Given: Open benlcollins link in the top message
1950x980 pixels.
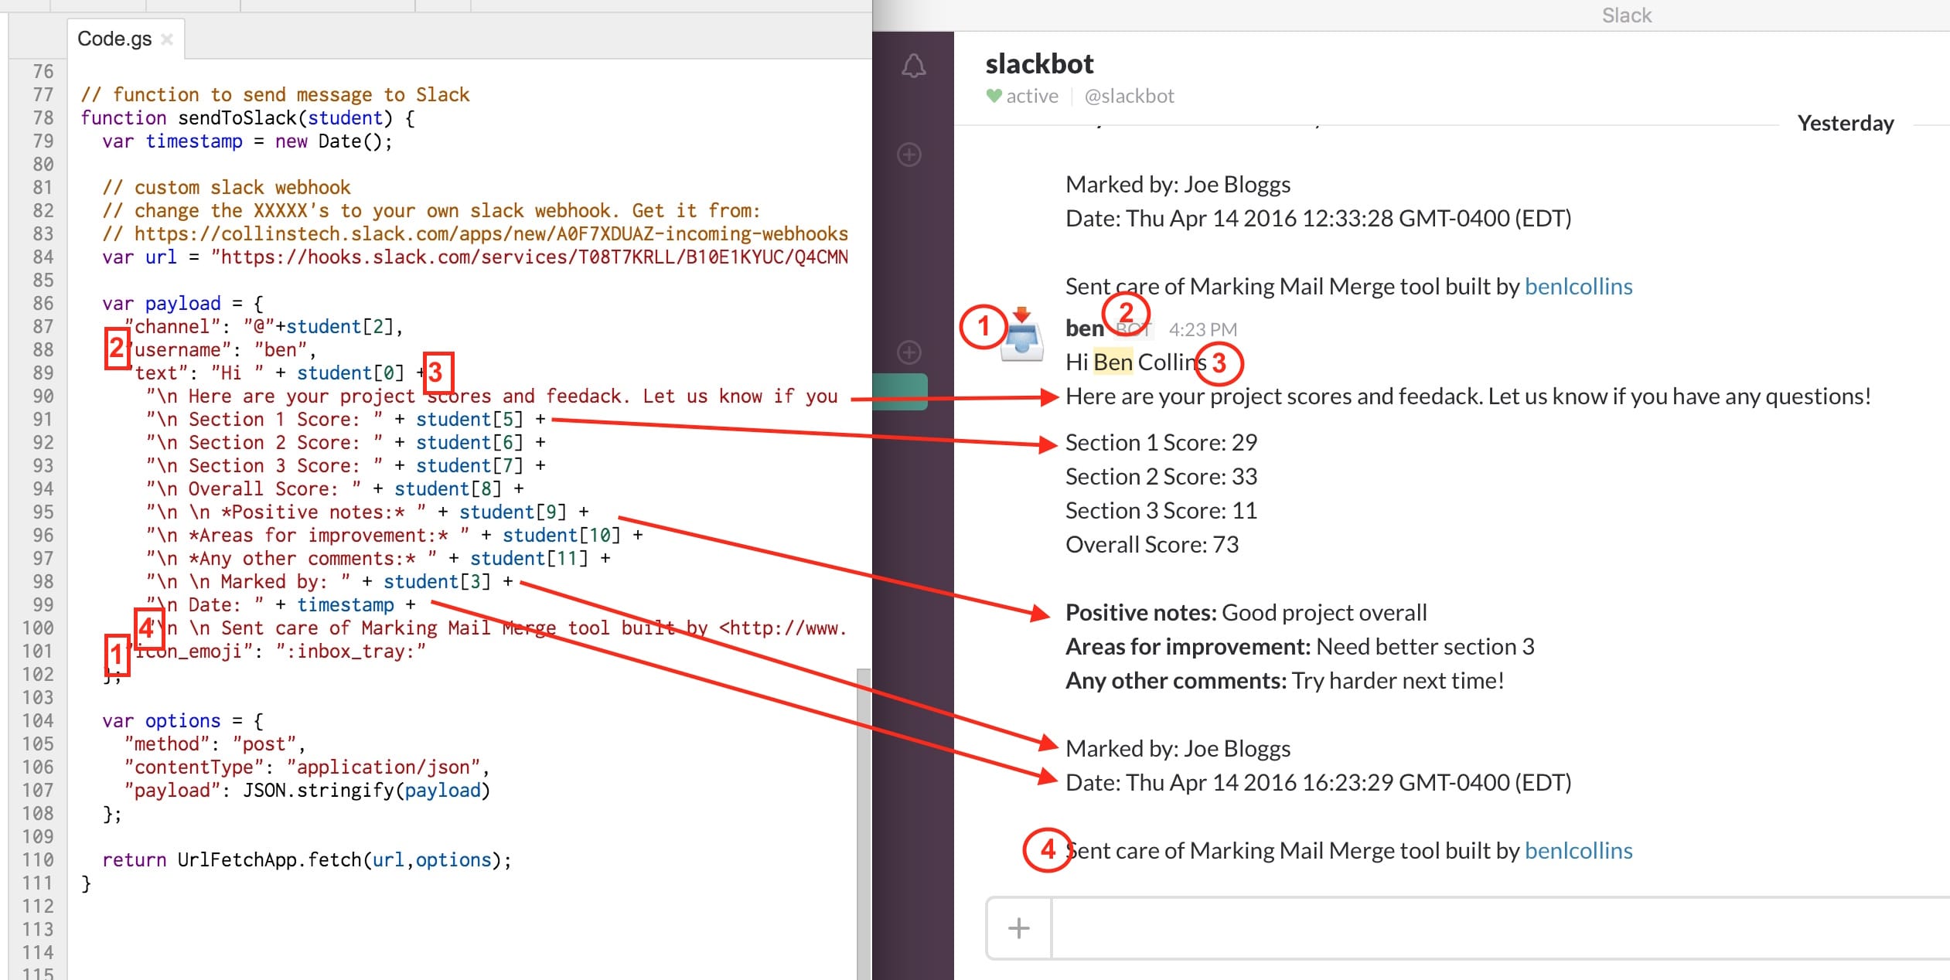Looking at the screenshot, I should (x=1578, y=287).
